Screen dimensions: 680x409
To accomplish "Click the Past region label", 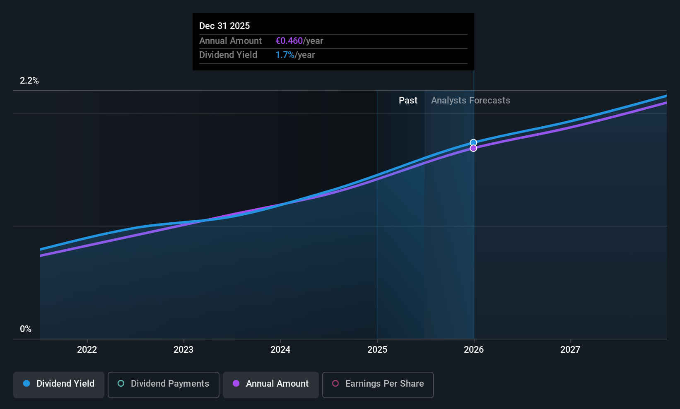I will click(x=408, y=100).
